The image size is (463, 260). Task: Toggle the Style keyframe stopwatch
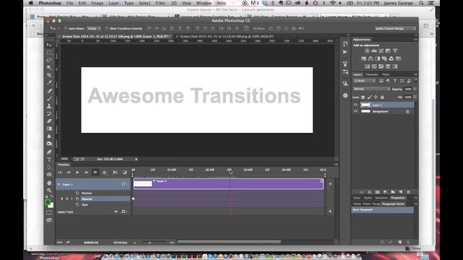77,204
